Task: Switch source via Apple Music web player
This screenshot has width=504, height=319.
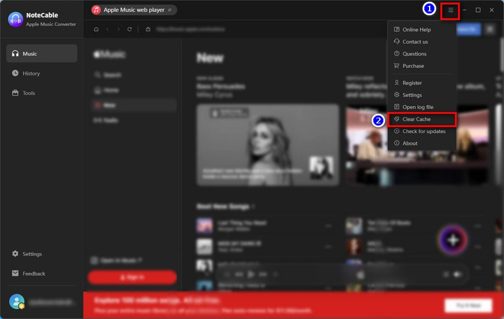Action: pos(134,10)
